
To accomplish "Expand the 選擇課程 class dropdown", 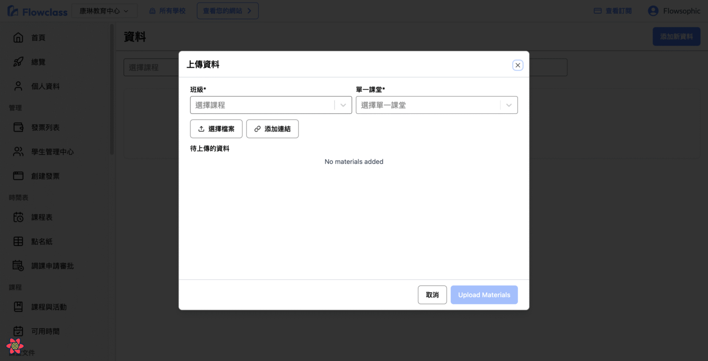I will [x=343, y=105].
